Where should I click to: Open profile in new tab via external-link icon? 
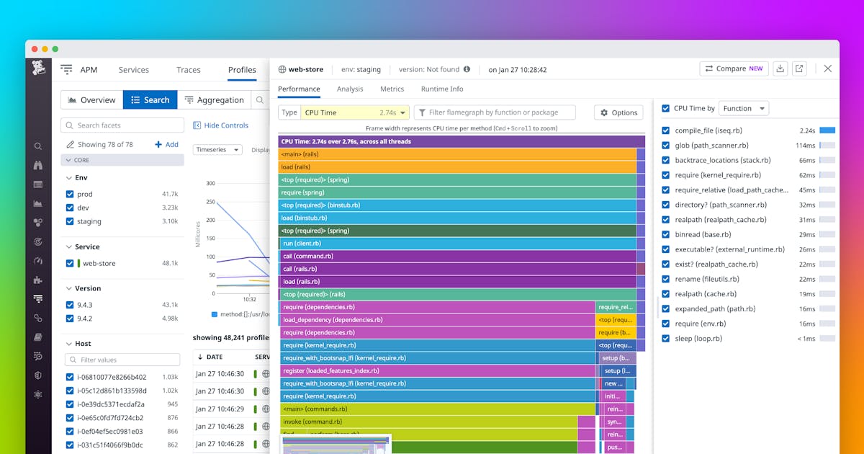(799, 68)
